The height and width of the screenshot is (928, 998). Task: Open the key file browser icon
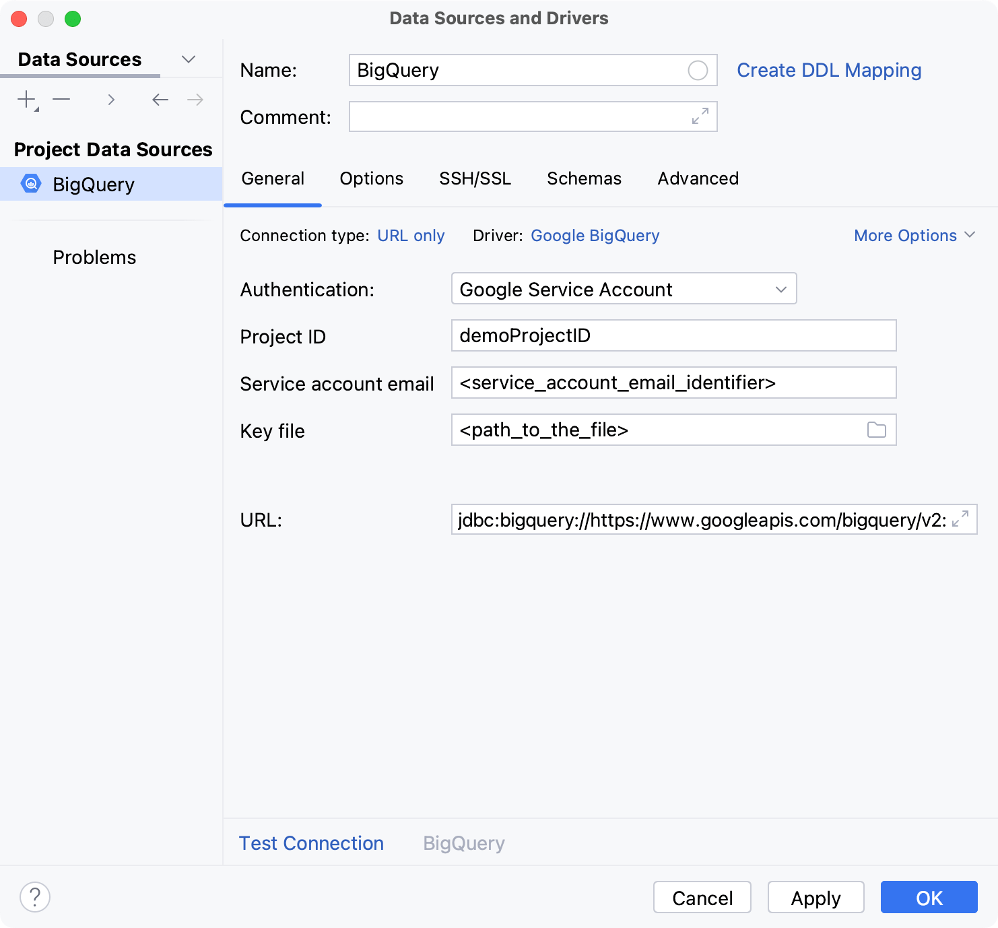click(877, 430)
